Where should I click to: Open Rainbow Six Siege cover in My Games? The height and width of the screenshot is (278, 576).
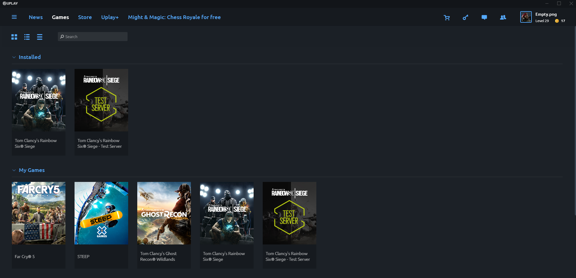pyautogui.click(x=227, y=213)
